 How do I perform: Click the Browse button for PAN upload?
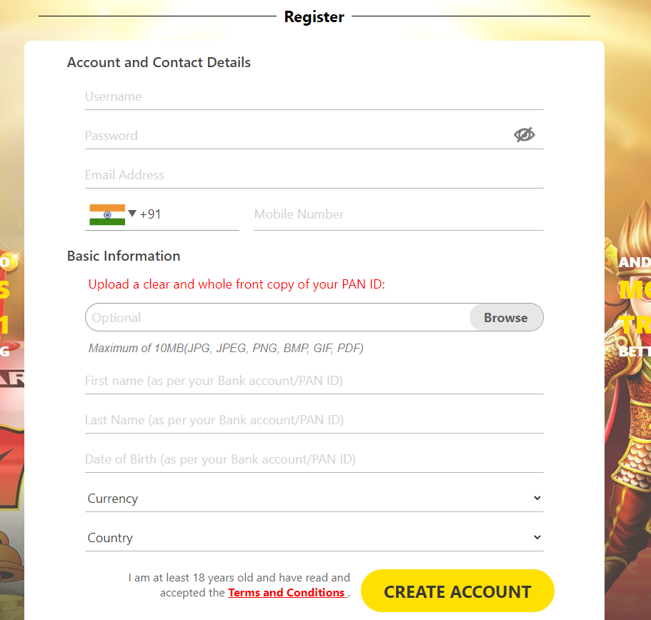click(506, 317)
